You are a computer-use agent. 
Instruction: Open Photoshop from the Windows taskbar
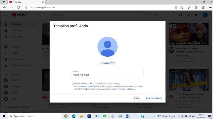[89, 116]
